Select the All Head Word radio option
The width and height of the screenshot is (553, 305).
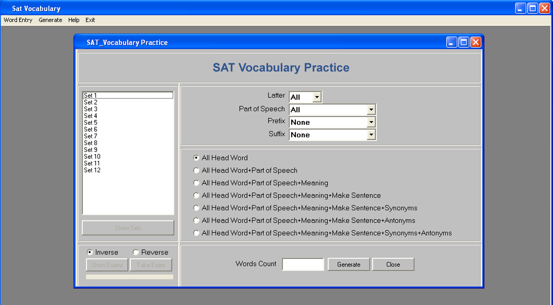[197, 158]
